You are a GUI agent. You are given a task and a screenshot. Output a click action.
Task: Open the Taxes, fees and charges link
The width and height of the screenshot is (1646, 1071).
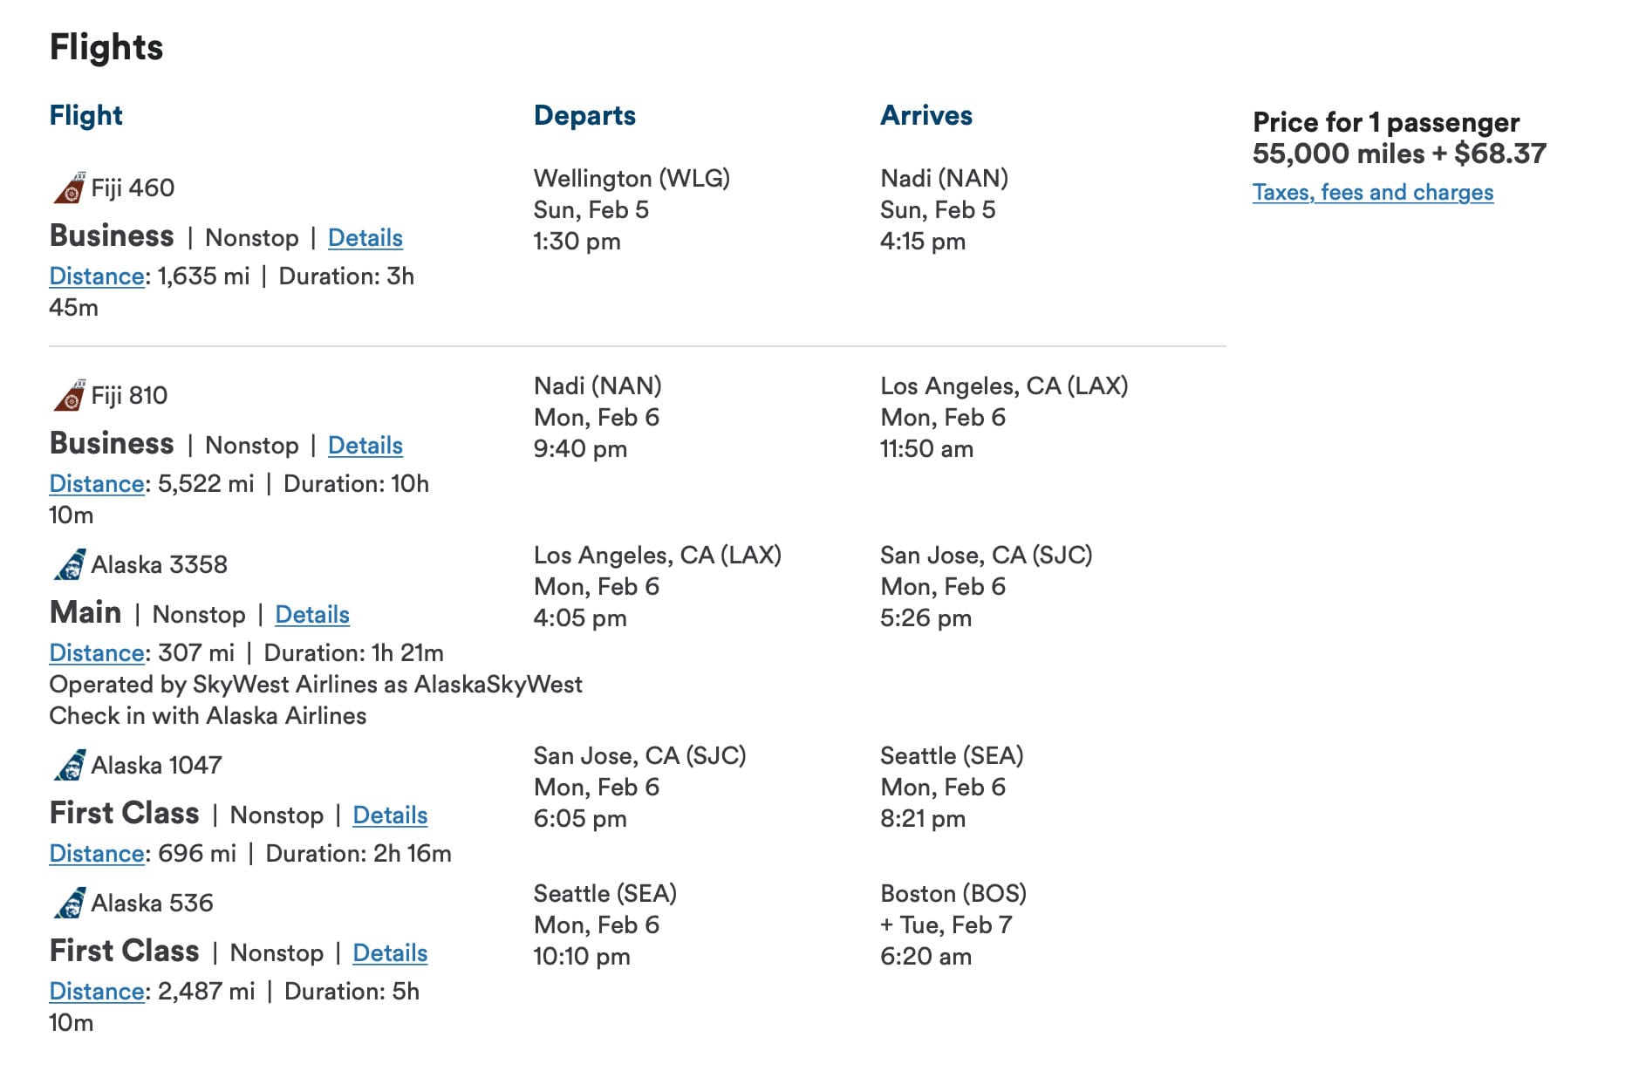pos(1373,192)
